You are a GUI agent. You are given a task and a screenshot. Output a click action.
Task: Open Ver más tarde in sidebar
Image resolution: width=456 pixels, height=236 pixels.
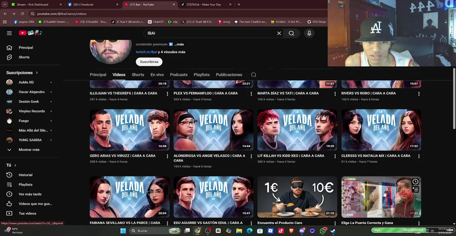point(30,194)
